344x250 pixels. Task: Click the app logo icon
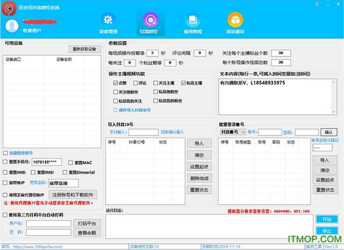click(9, 8)
